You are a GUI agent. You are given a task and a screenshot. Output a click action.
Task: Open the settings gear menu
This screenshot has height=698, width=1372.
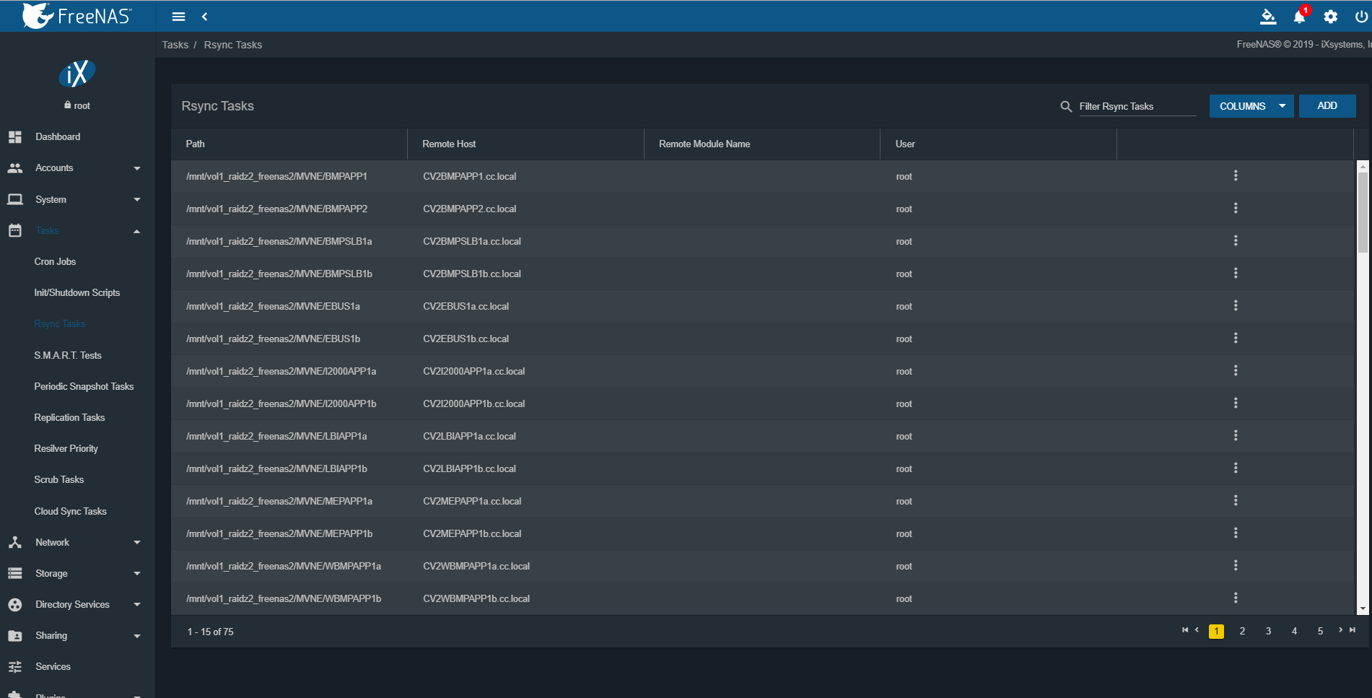click(x=1331, y=17)
